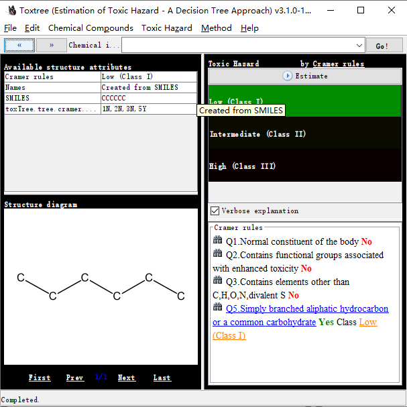407x407 pixels.
Task: Open the Chemical Compounds menu
Action: [x=91, y=28]
